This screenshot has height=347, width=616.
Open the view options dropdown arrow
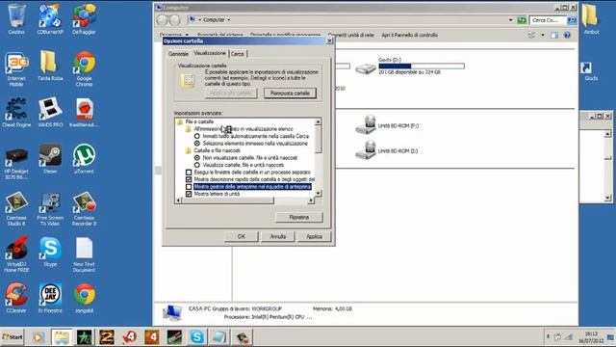click(543, 35)
